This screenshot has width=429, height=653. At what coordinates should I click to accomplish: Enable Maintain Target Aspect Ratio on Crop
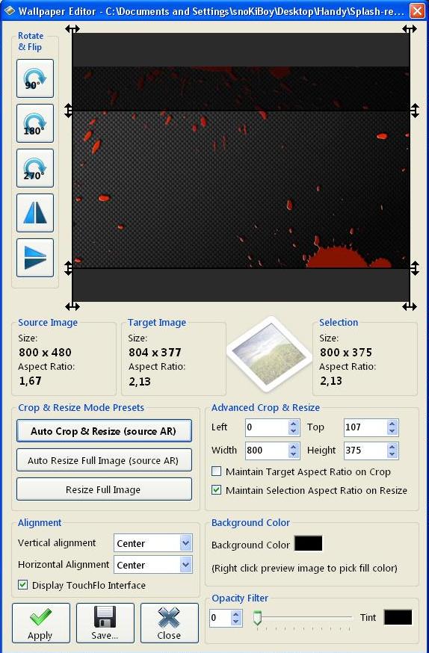click(216, 471)
